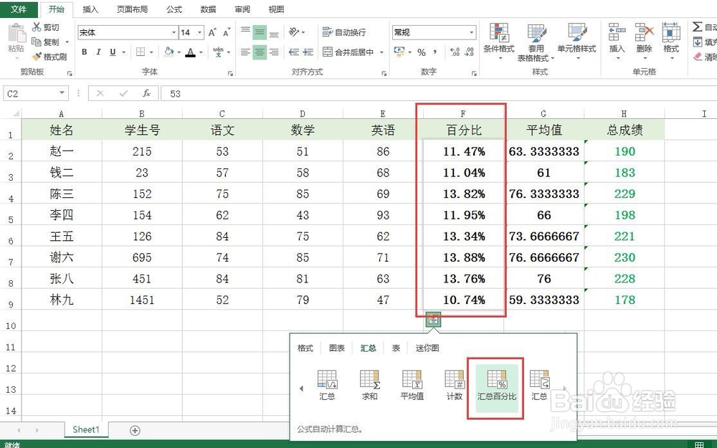Open the cells Format (格式) button
Screen dimensions: 717x448
click(x=671, y=40)
